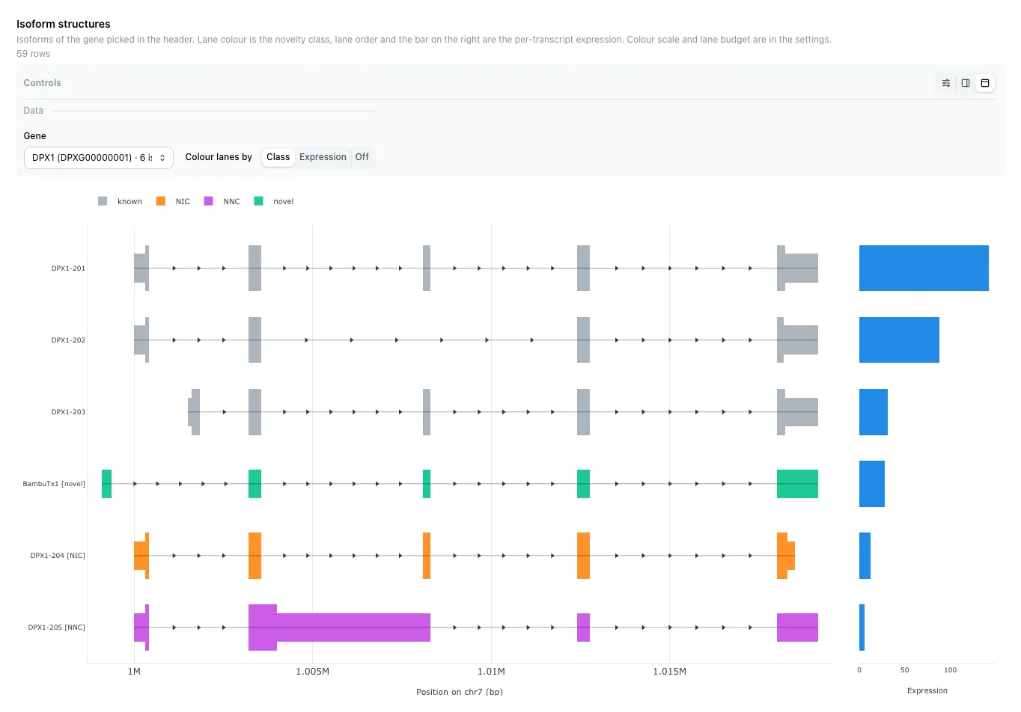Toggle the NIC legend entry
The height and width of the screenshot is (712, 1021).
173,201
